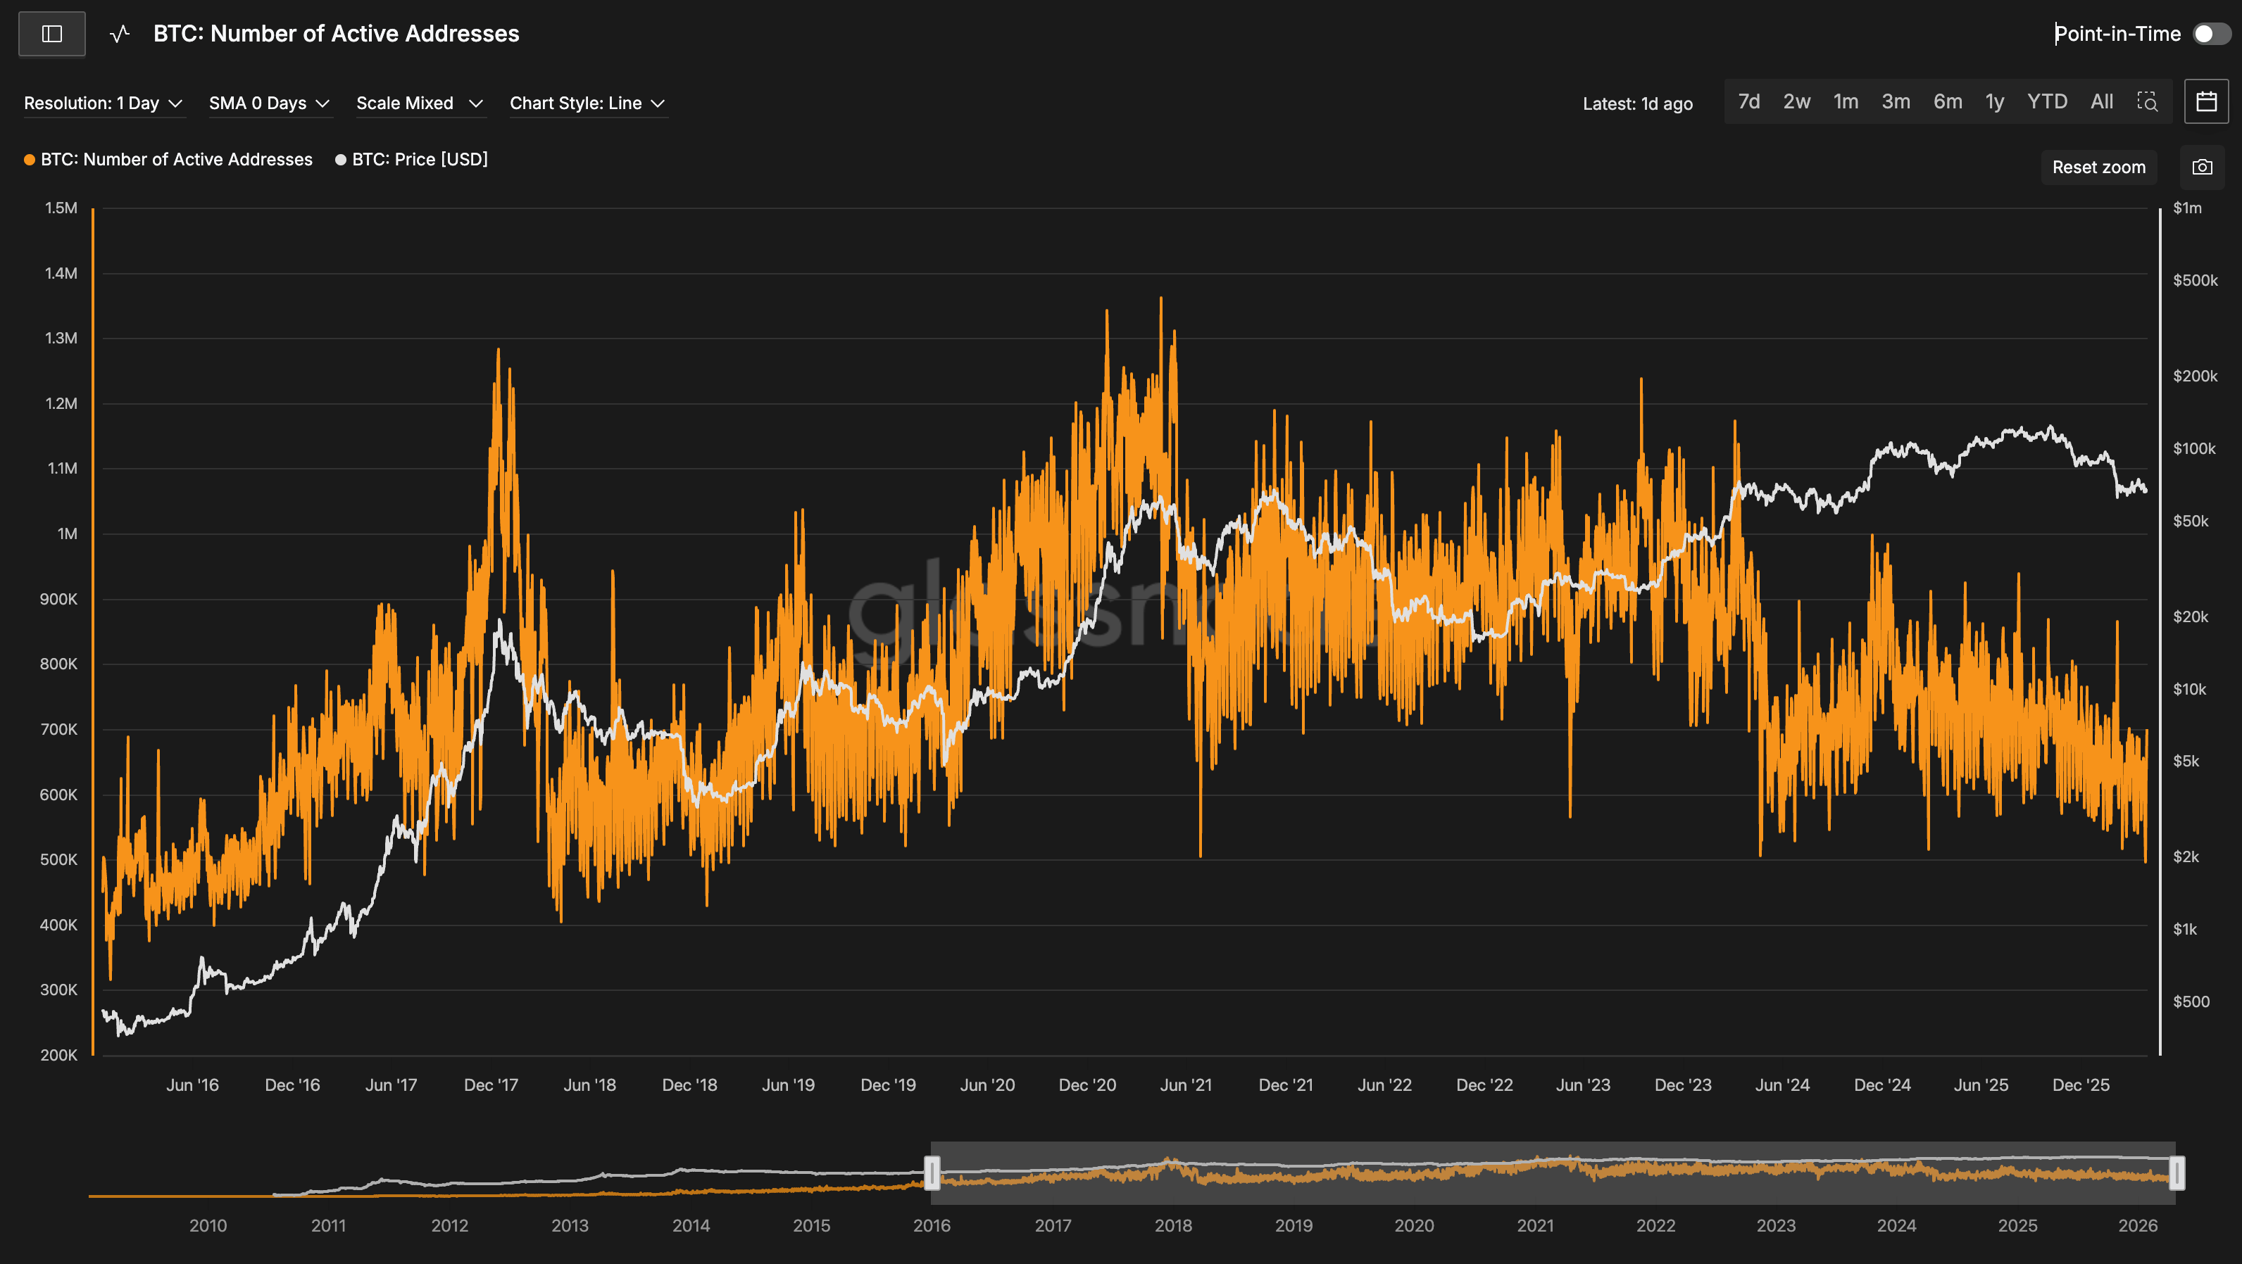
Task: Toggle the sidebar panel icon
Action: (52, 34)
